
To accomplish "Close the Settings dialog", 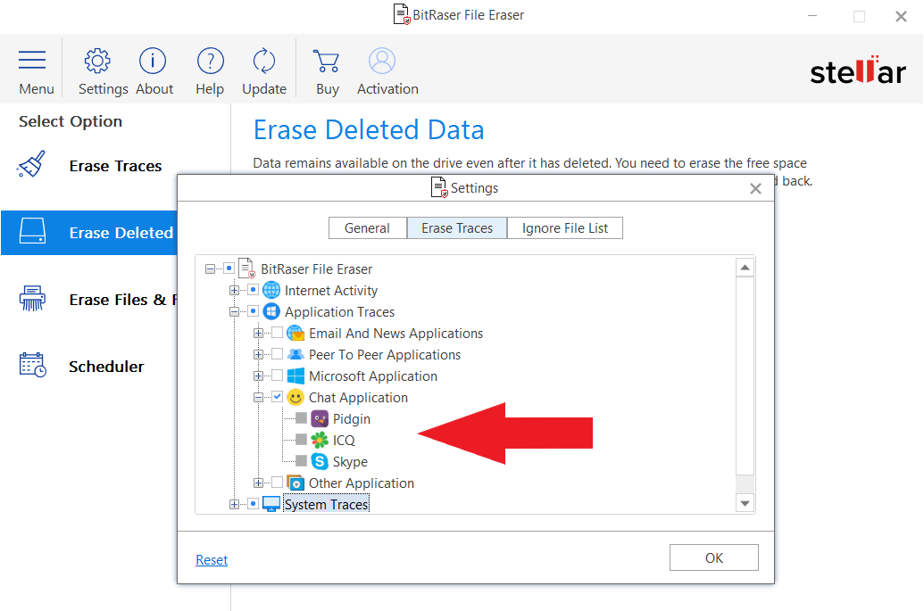I will [755, 188].
